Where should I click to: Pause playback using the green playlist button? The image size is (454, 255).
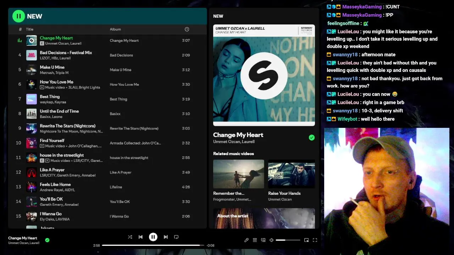[x=18, y=16]
